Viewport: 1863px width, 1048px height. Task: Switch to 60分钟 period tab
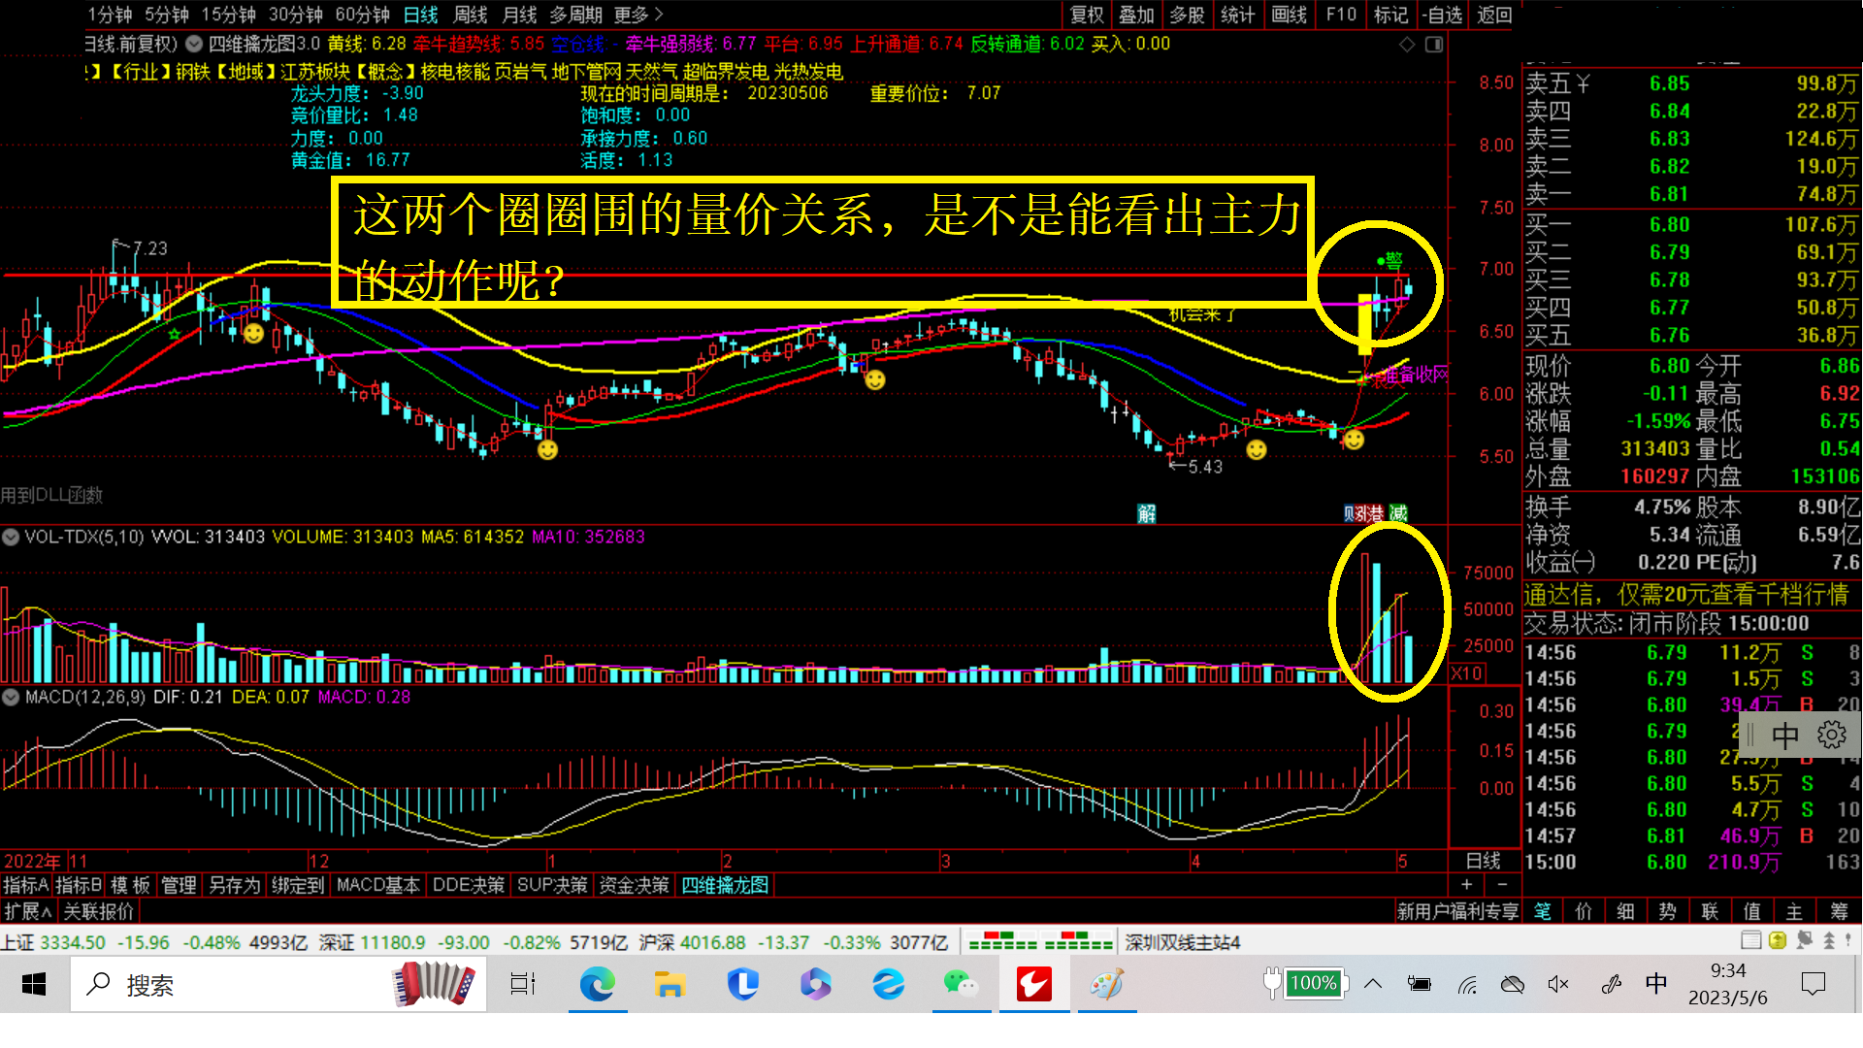pos(362,15)
